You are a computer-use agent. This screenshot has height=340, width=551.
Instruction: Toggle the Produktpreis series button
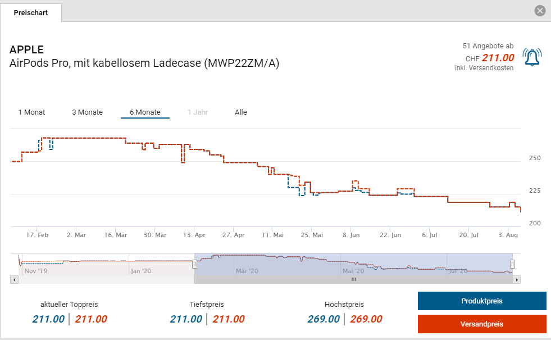tap(482, 301)
